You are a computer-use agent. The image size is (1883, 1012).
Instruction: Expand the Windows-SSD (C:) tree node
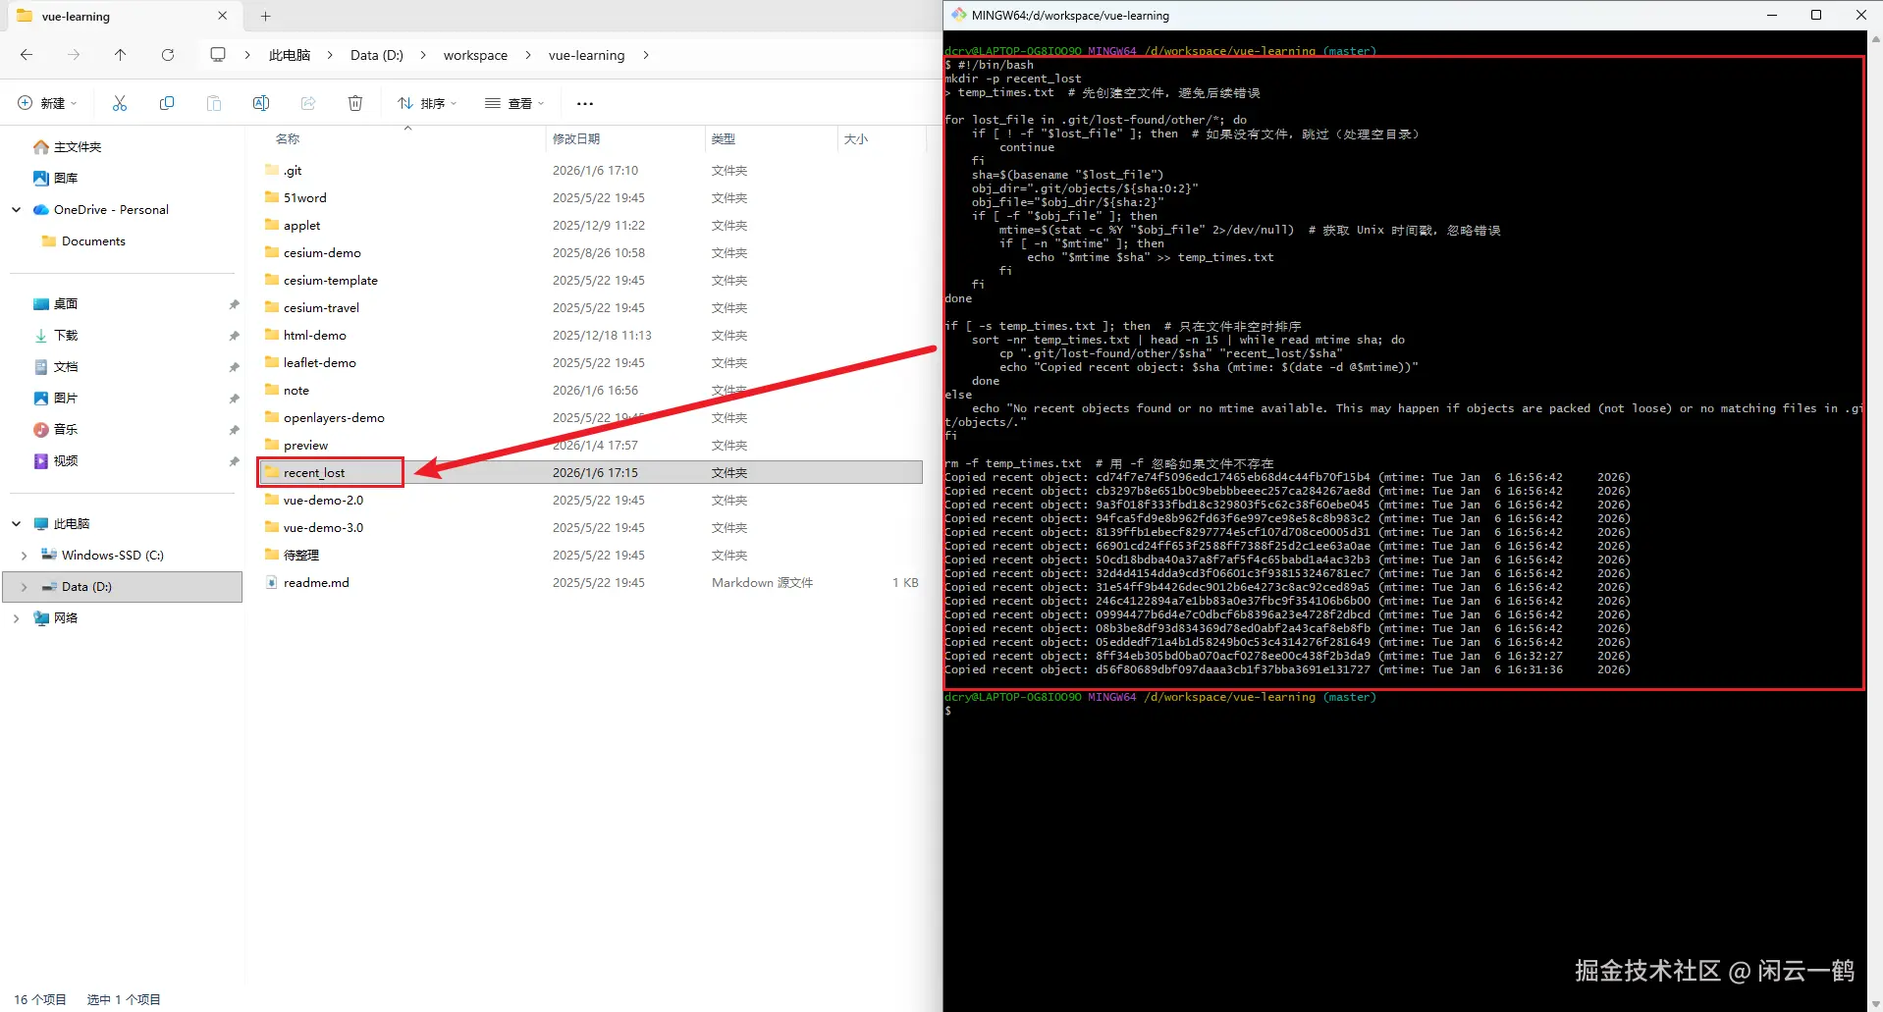pyautogui.click(x=25, y=555)
